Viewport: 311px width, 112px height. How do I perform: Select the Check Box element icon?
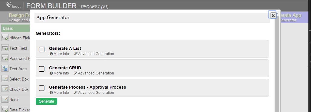(5, 89)
